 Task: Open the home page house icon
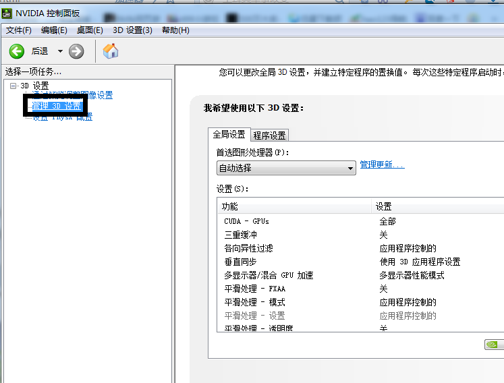(x=111, y=51)
